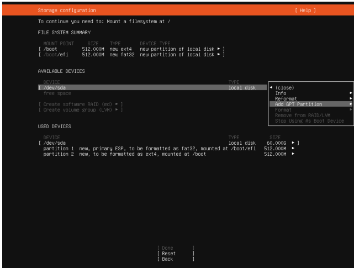Open partition 1 ESP row arrow
Image resolution: width=354 pixels, height=268 pixels.
(293, 148)
